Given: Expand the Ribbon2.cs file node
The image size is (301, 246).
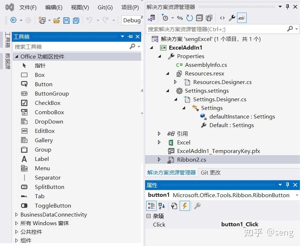Looking at the screenshot, I should click(159, 159).
